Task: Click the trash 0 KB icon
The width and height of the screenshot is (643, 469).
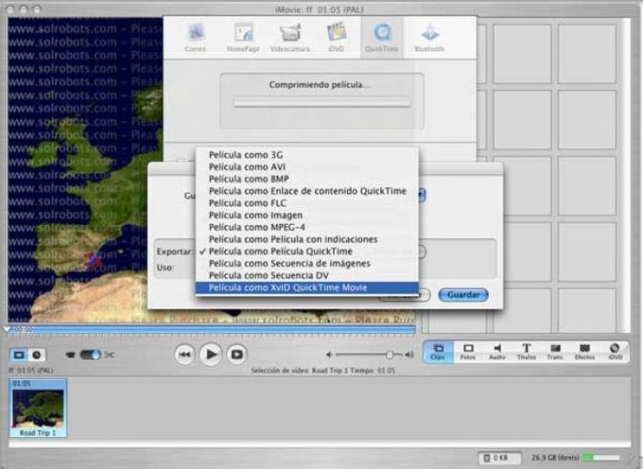Action: (x=499, y=458)
